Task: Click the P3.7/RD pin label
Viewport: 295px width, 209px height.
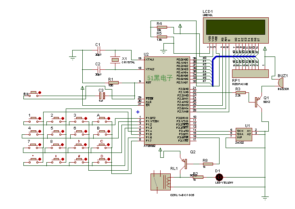Action: [x=183, y=140]
